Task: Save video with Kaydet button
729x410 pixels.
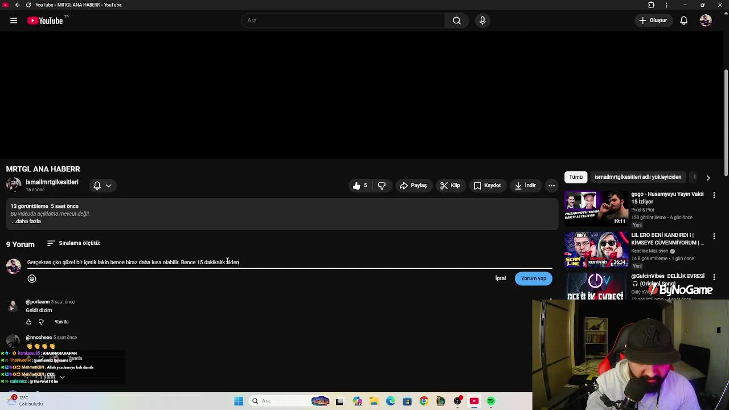Action: 488,186
